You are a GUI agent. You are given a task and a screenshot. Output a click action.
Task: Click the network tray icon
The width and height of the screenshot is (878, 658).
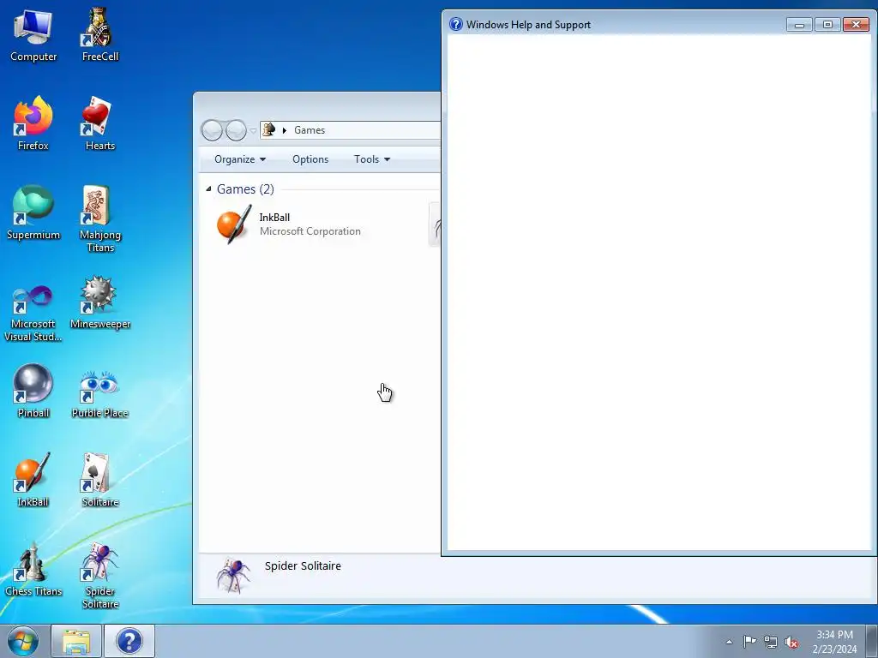771,642
